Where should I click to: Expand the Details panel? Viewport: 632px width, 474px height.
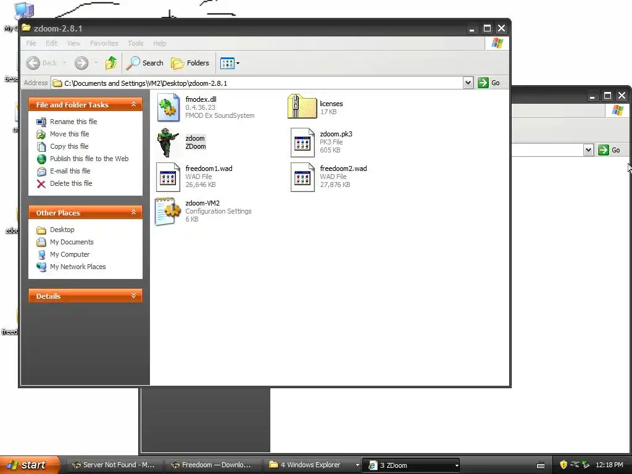133,296
